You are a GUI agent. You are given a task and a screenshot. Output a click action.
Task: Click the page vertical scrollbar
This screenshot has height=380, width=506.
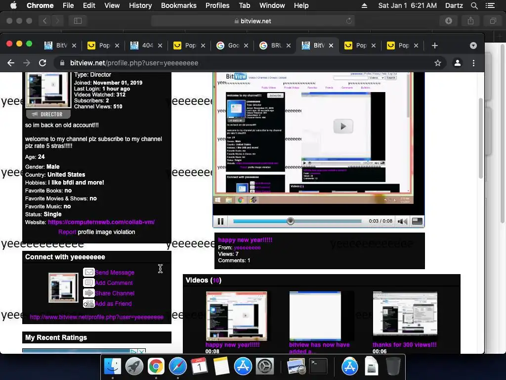click(x=480, y=139)
